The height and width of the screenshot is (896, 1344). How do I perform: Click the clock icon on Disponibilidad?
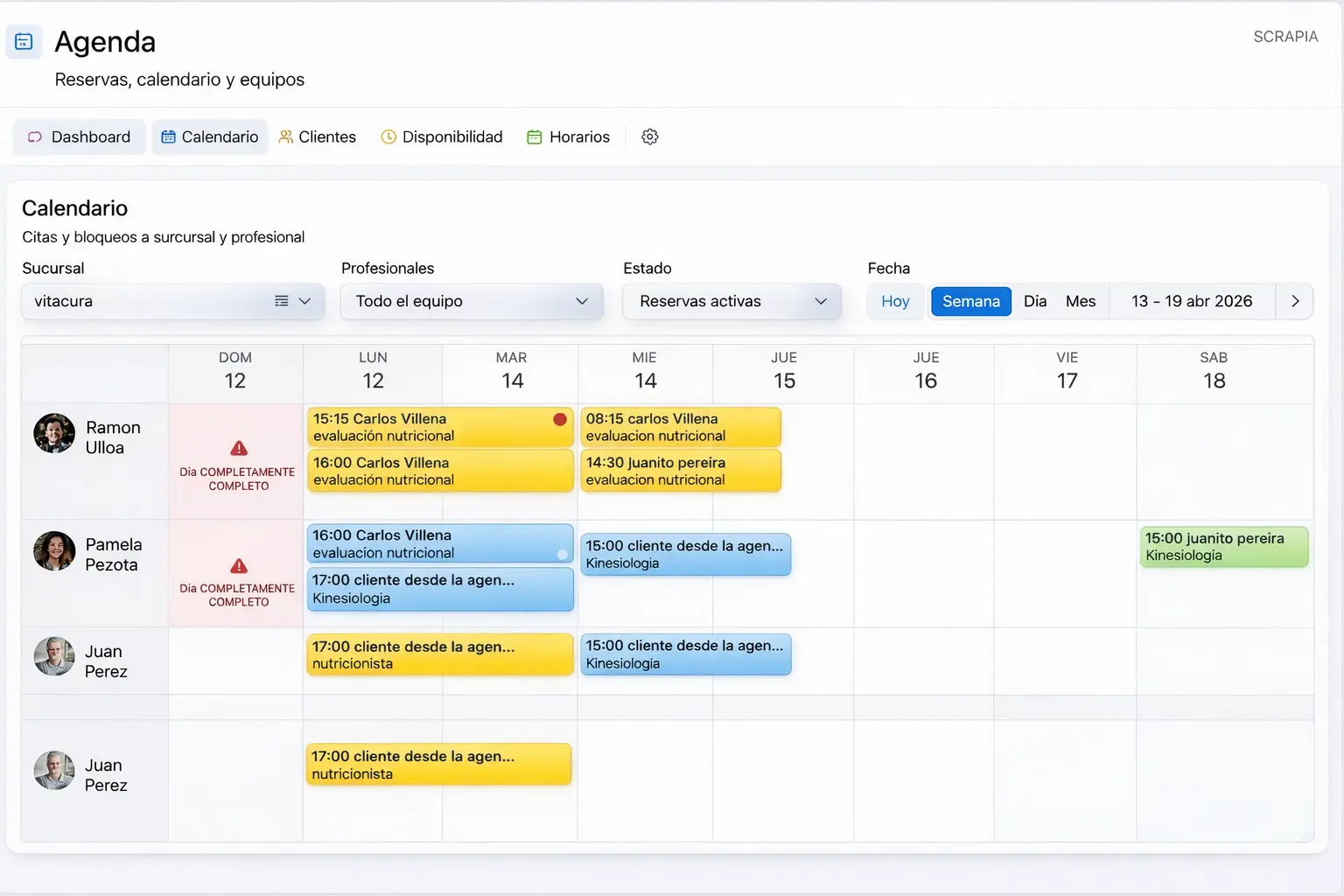click(388, 136)
